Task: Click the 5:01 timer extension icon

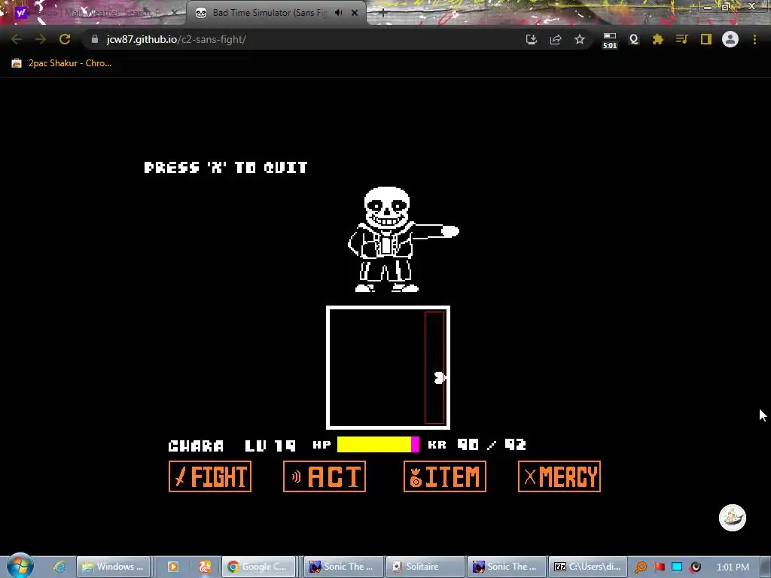Action: click(x=610, y=41)
